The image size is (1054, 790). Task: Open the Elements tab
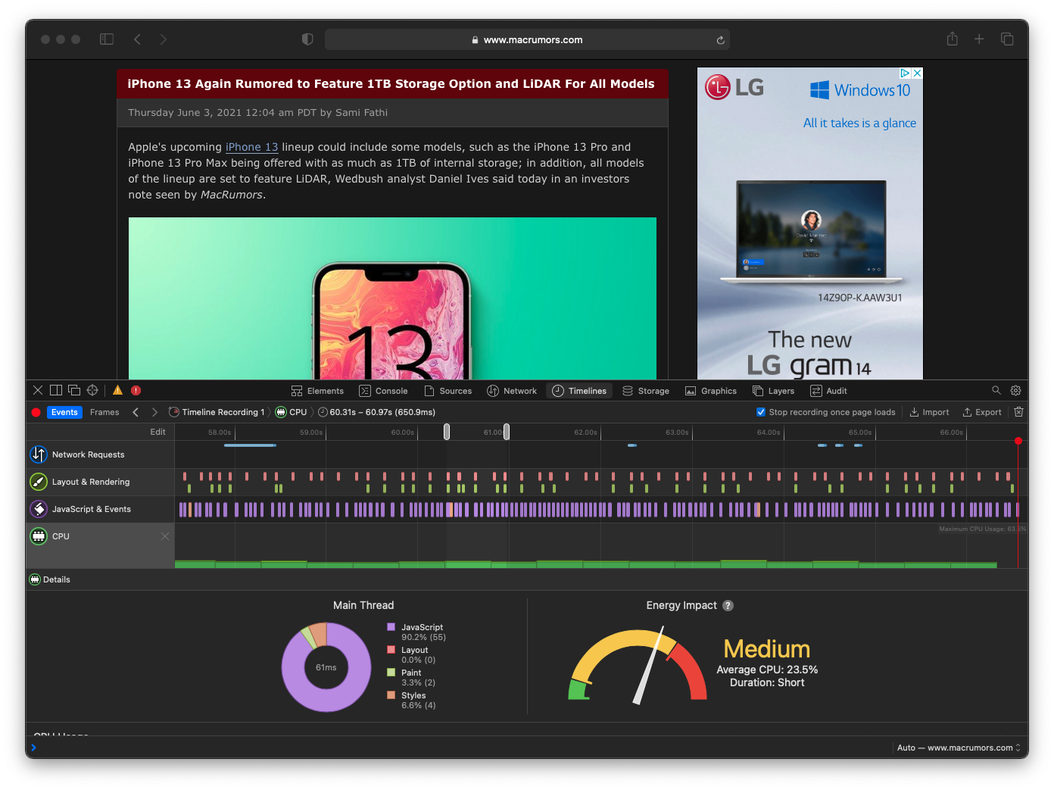click(x=317, y=391)
